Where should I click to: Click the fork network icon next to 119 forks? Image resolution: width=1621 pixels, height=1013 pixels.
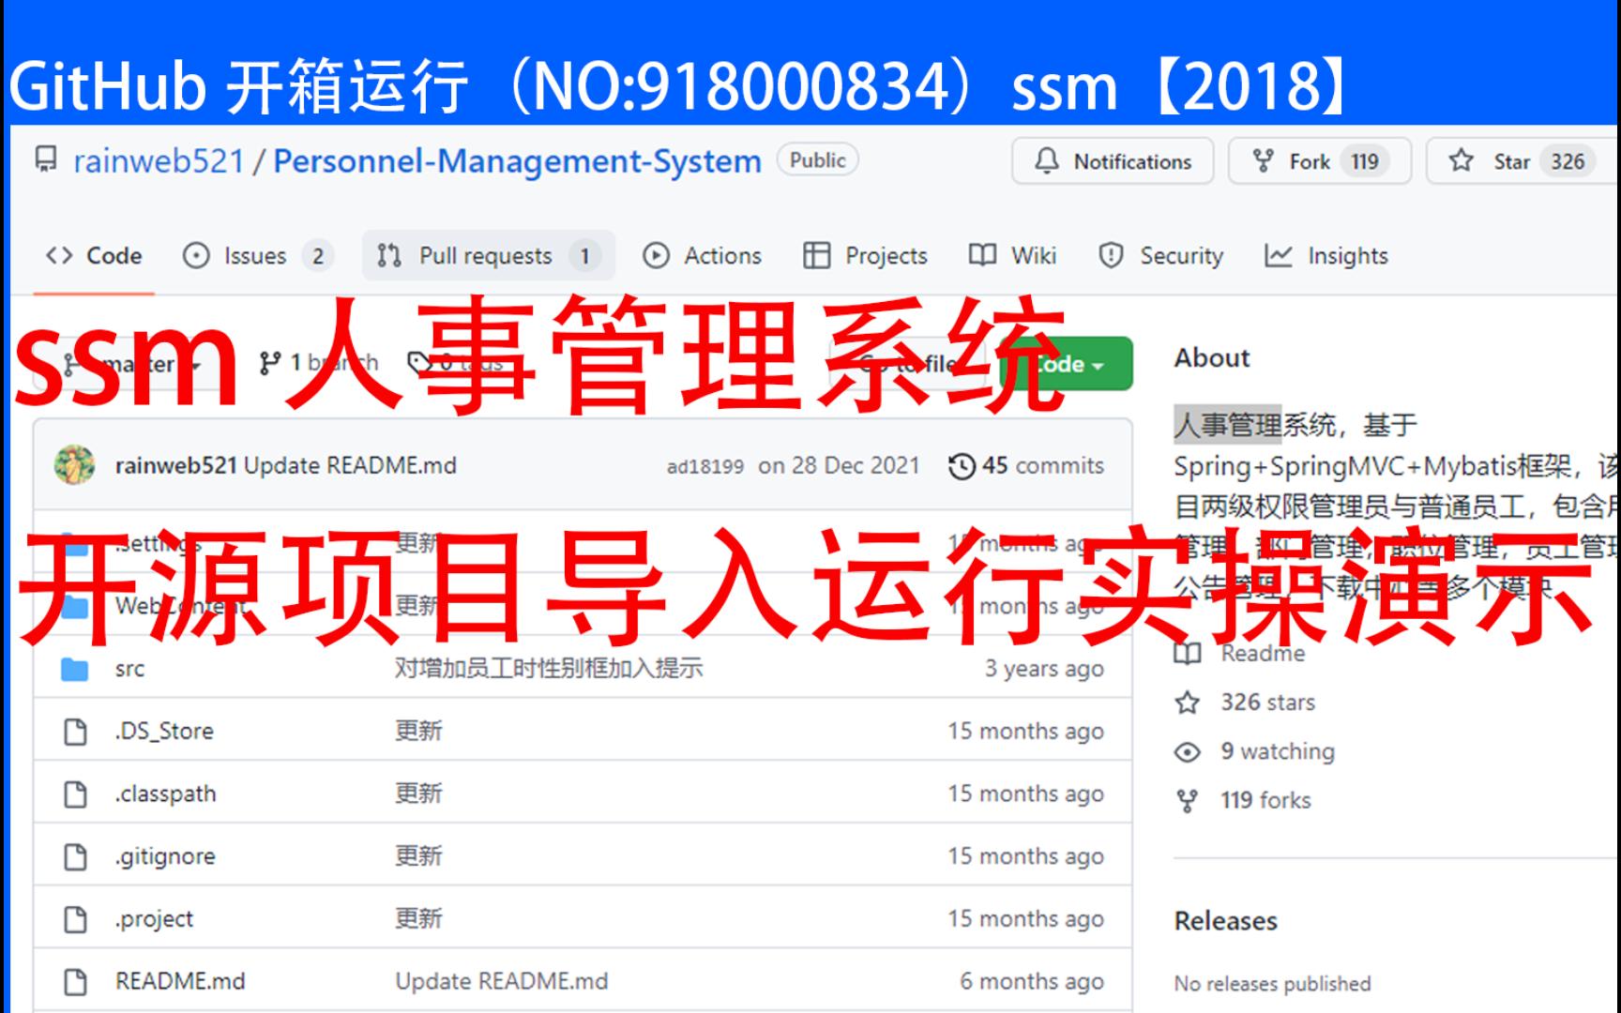[x=1188, y=800]
